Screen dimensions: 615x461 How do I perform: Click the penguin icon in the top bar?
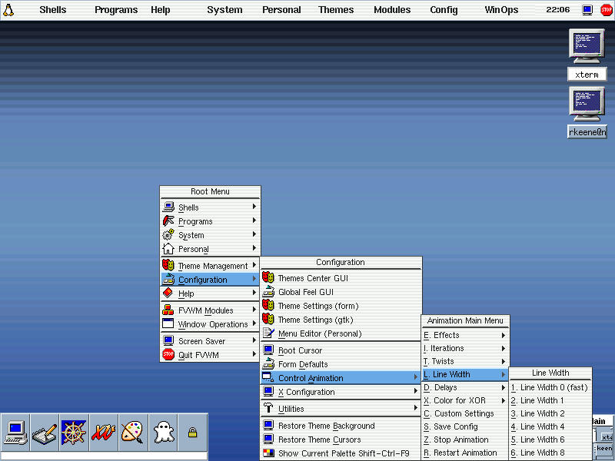[8, 10]
